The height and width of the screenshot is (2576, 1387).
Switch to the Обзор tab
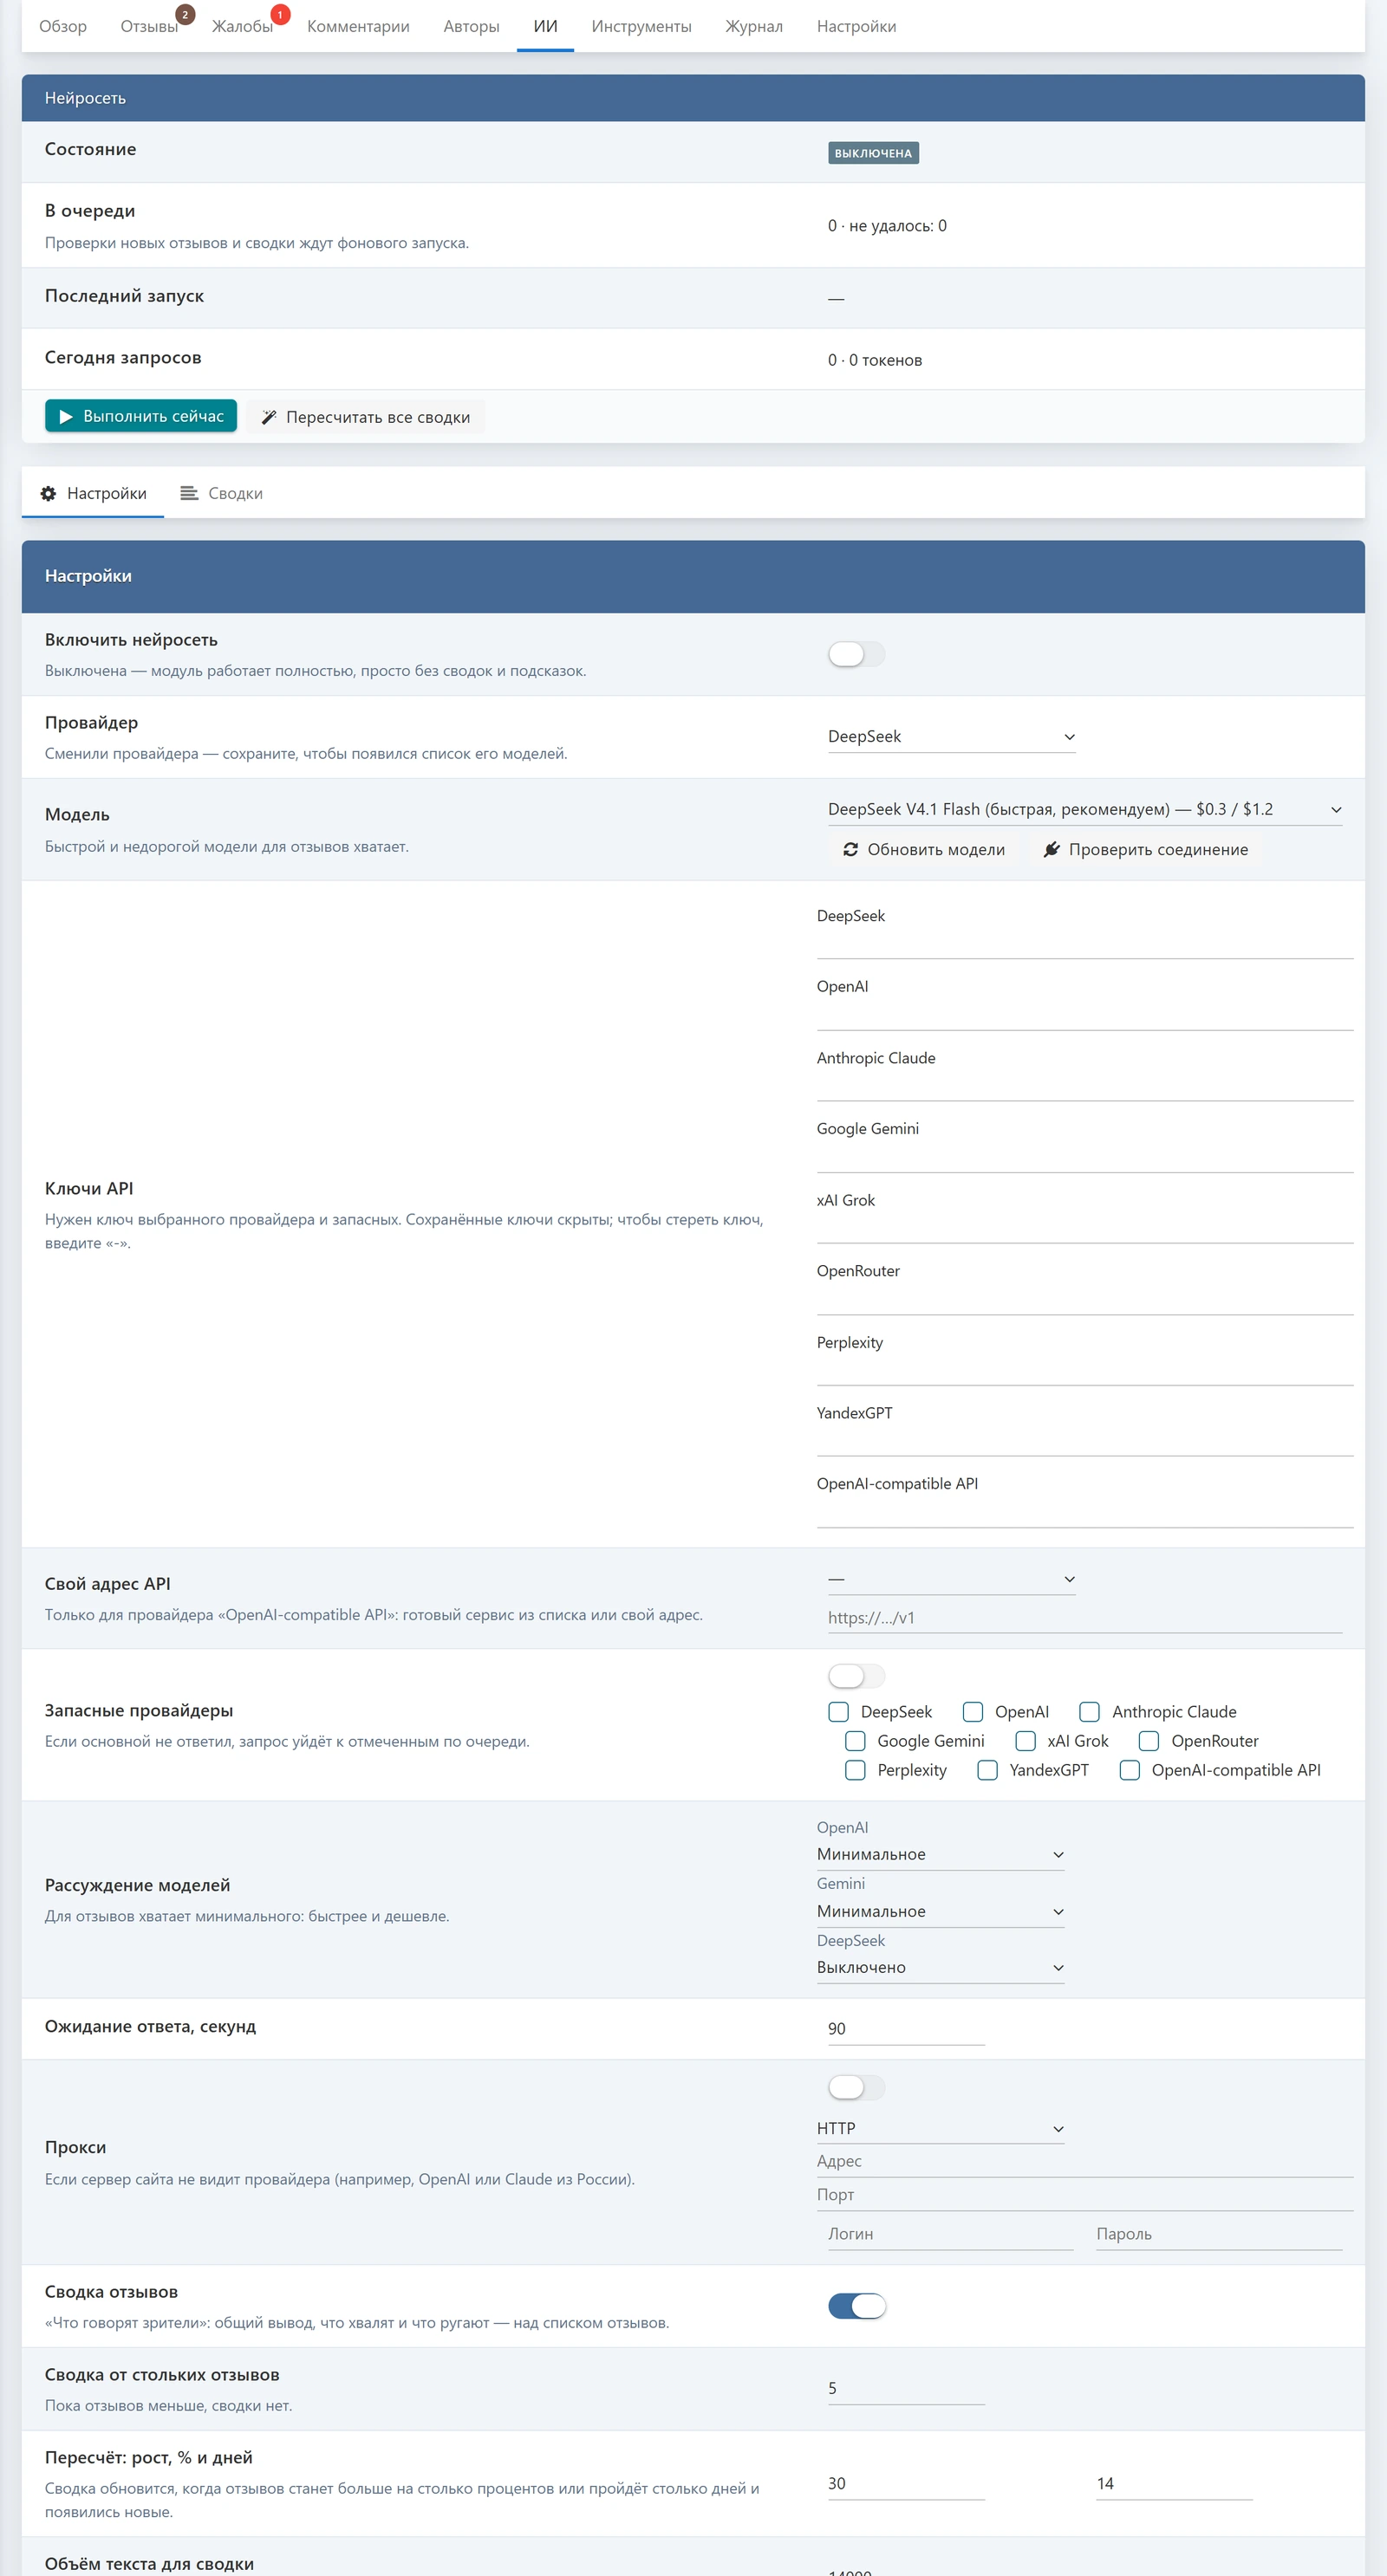63,26
